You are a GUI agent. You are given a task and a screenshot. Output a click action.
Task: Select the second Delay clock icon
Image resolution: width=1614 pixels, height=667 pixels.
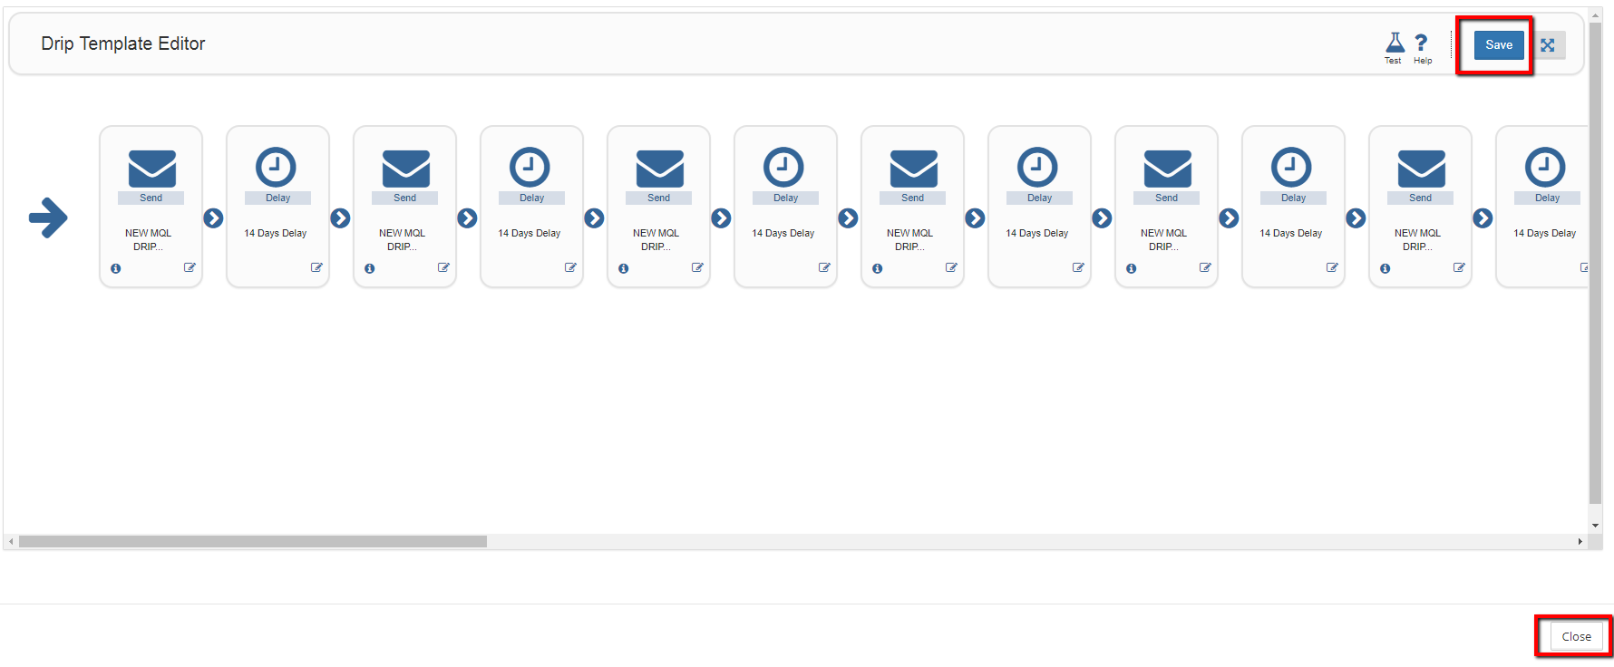[530, 167]
